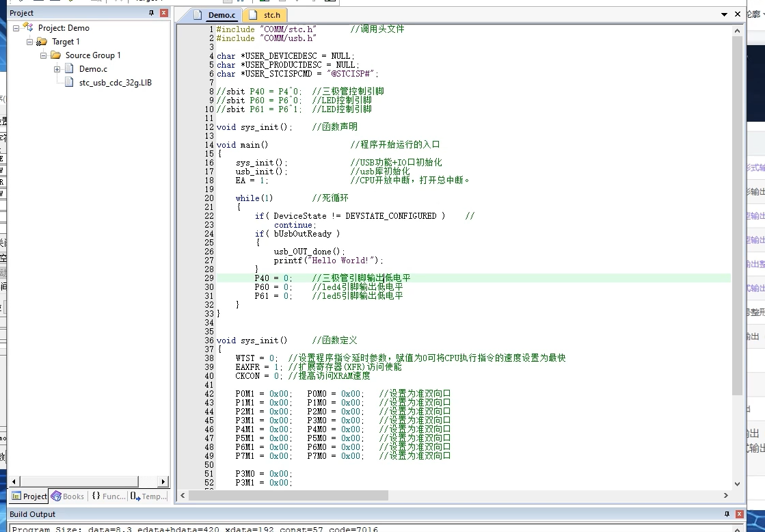Viewport: 765px width, 532px height.
Task: Click the editor horizontal scrollbar right arrow
Action: pos(726,495)
